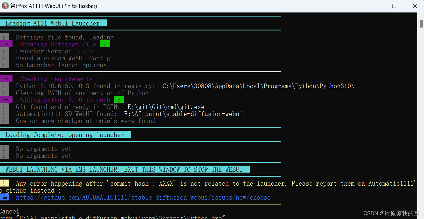Click 'No Launcher launch options' text
The height and width of the screenshot is (219, 424).
point(61,65)
